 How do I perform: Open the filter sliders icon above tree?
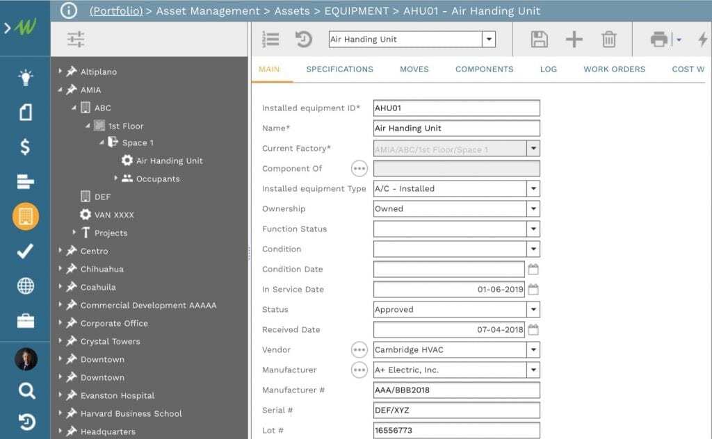point(76,39)
